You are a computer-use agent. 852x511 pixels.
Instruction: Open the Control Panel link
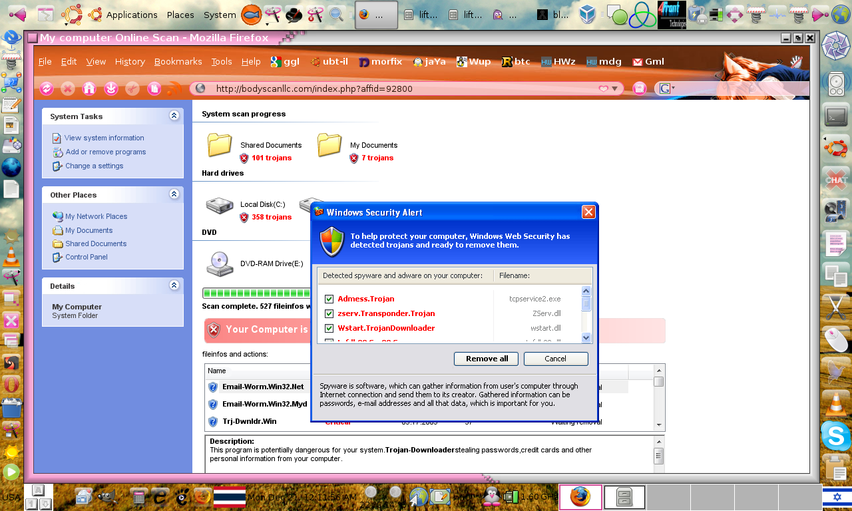pyautogui.click(x=87, y=257)
